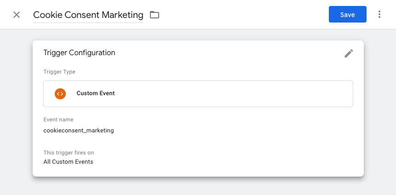Click the orange Custom Event code icon
The image size is (396, 195).
pos(60,93)
